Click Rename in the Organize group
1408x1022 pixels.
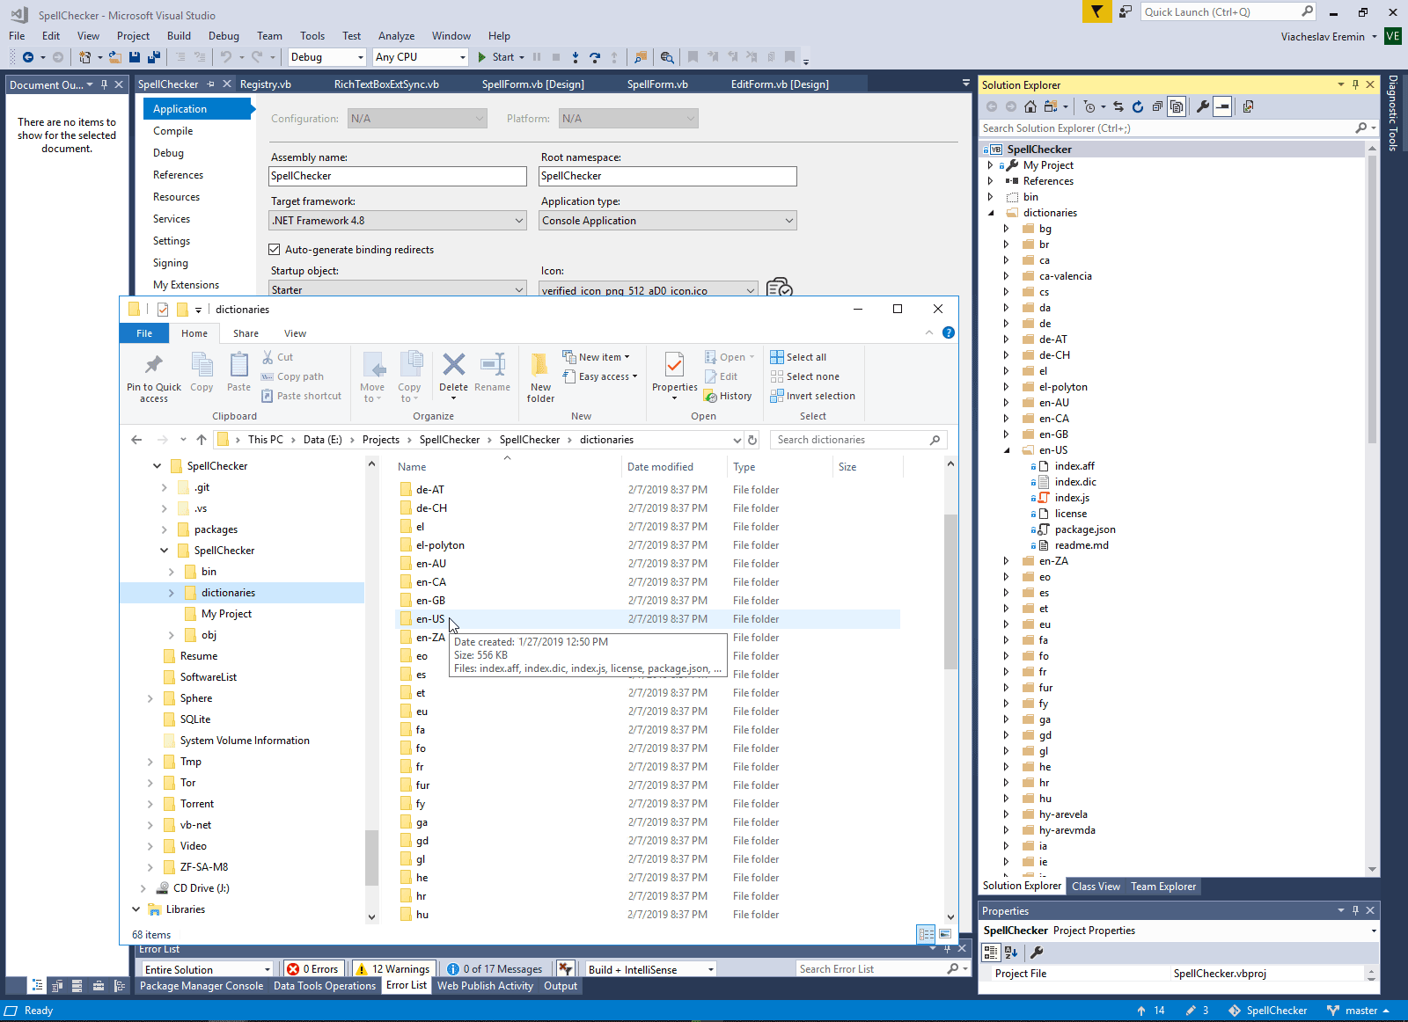(x=492, y=373)
